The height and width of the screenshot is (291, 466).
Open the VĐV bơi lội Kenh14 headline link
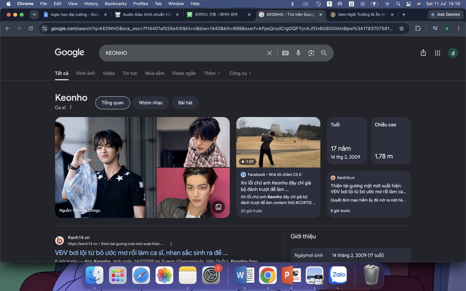point(141,253)
